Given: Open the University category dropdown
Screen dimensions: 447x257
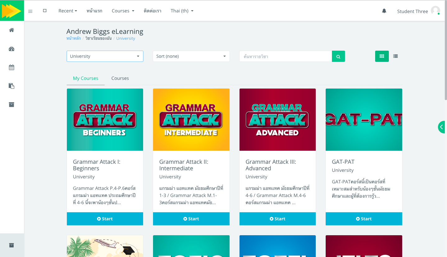Looking at the screenshot, I should tap(105, 56).
